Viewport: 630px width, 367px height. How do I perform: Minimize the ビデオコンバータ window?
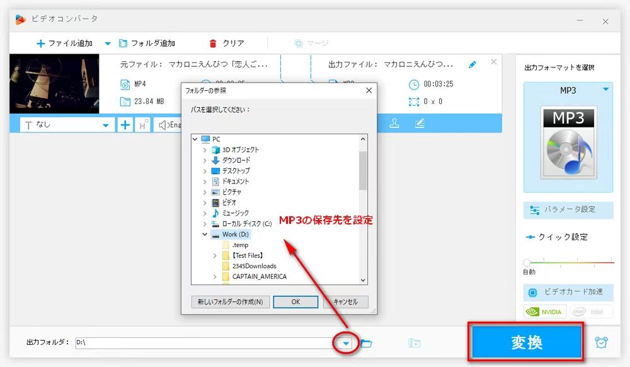click(580, 21)
